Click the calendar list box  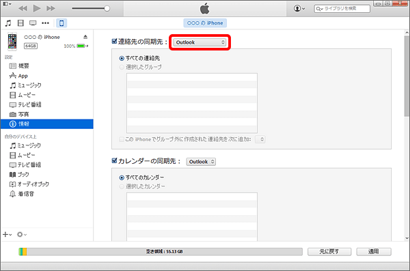pyautogui.click(x=192, y=216)
